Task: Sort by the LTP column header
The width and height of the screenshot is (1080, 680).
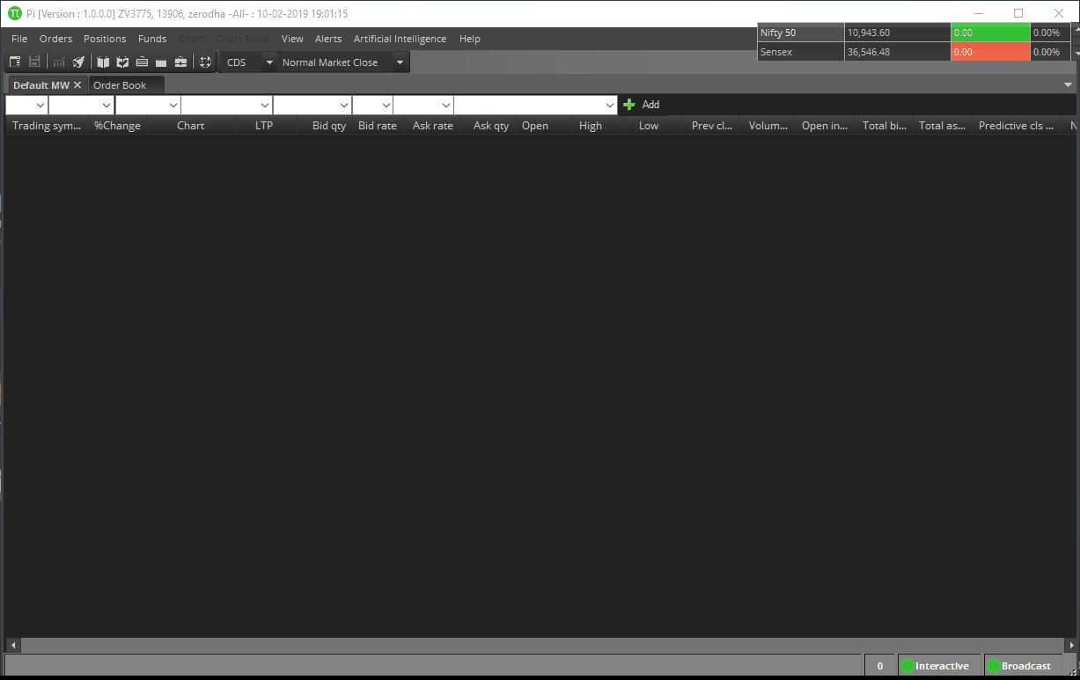Action: 264,126
